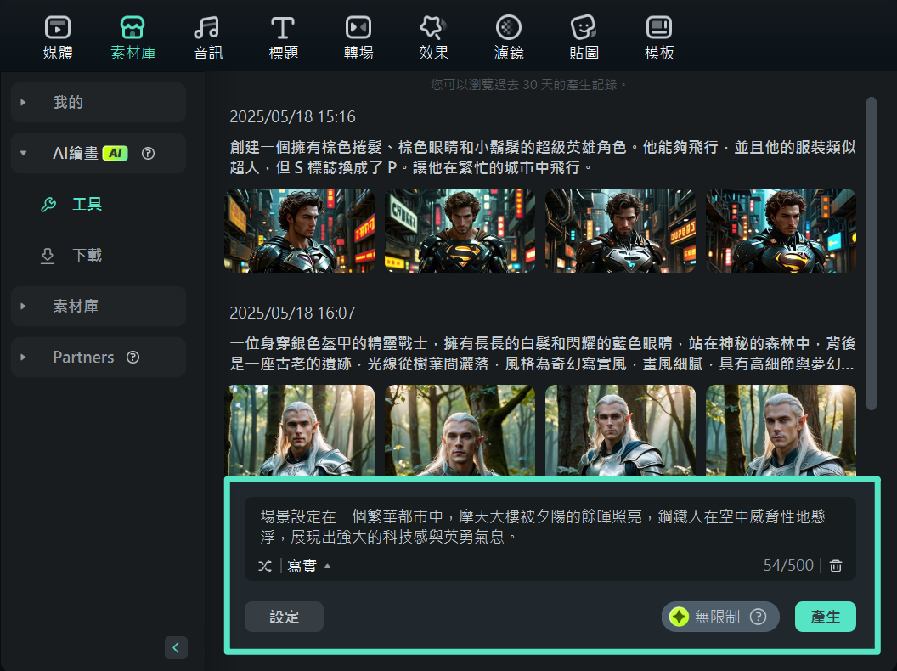
Task: Click the superhero prompt text for 15:16
Action: [x=542, y=157]
